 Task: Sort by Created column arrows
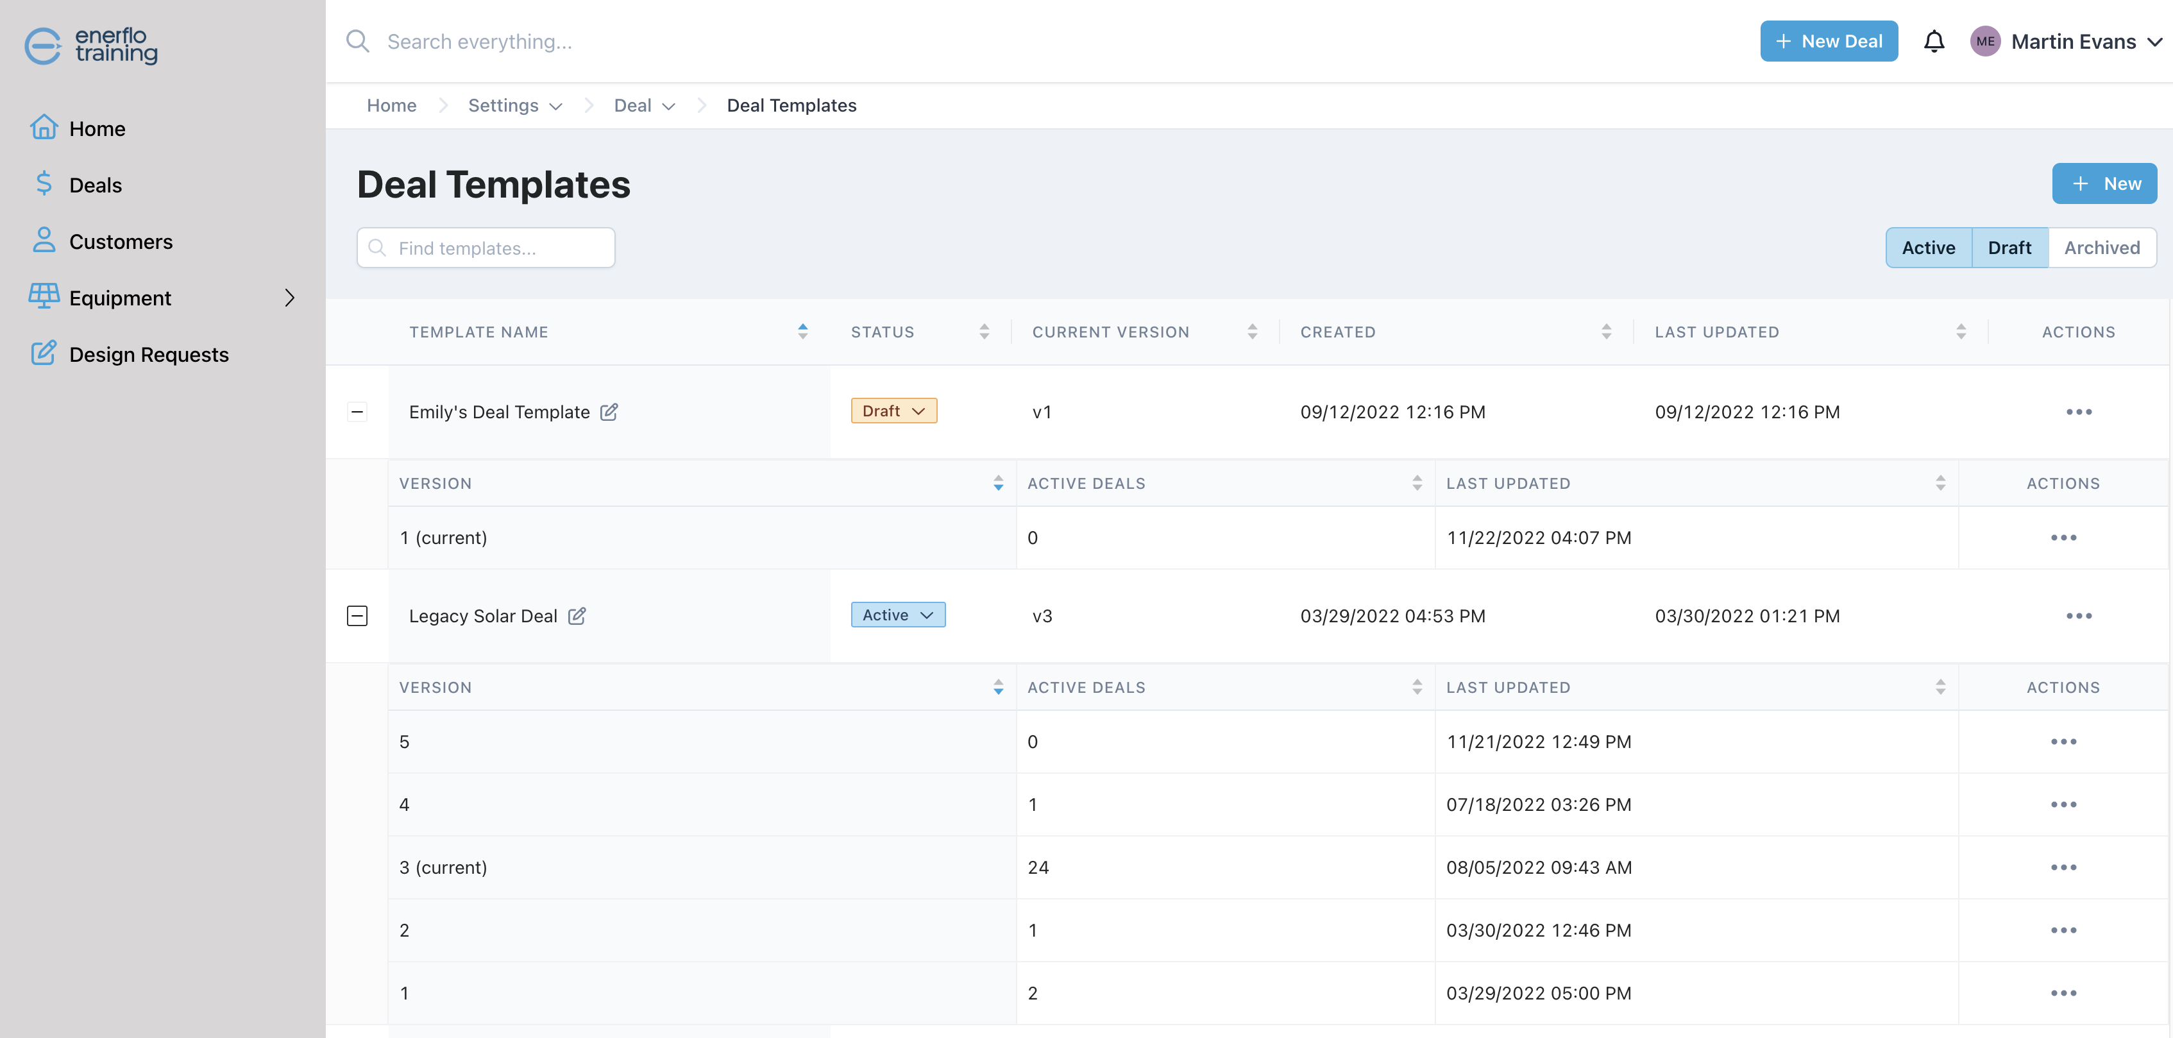(x=1606, y=332)
